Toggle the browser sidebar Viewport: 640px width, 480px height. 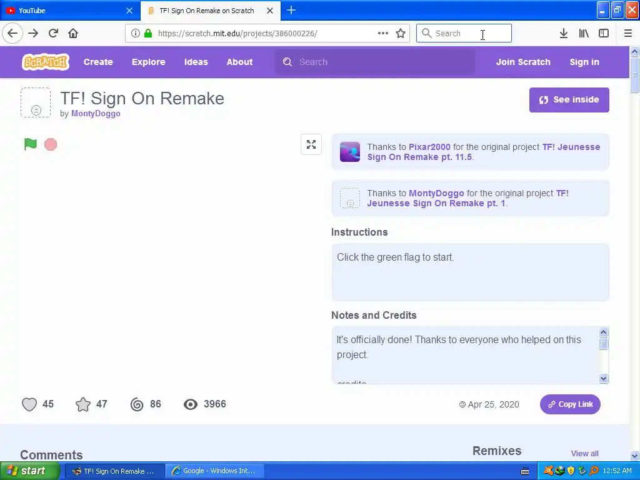(604, 33)
